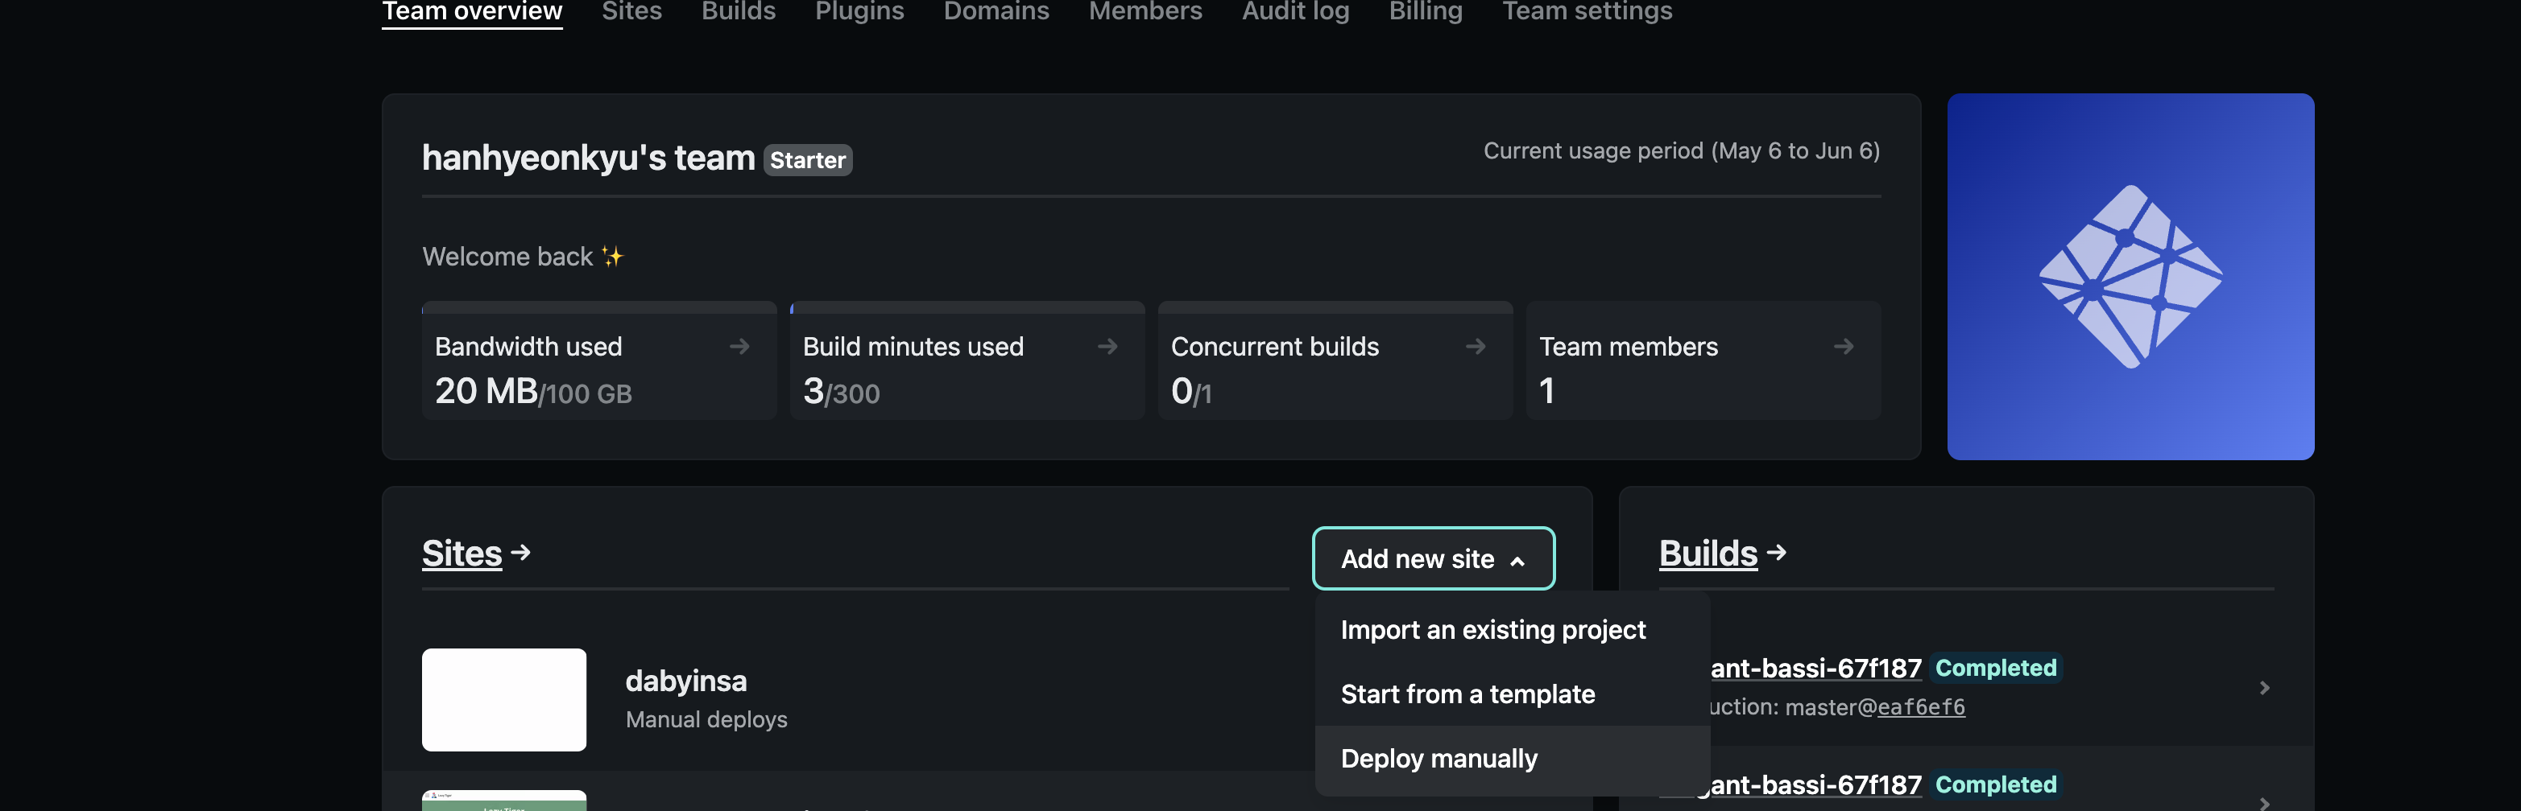Select Deploy manually option

1512,760
